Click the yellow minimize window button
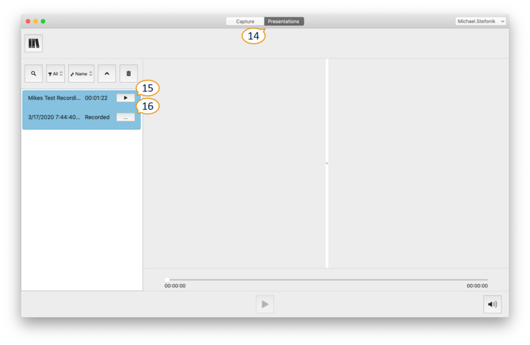 coord(35,21)
